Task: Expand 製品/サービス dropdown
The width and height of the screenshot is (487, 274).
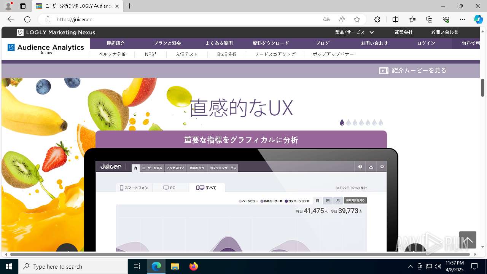Action: 355,32
